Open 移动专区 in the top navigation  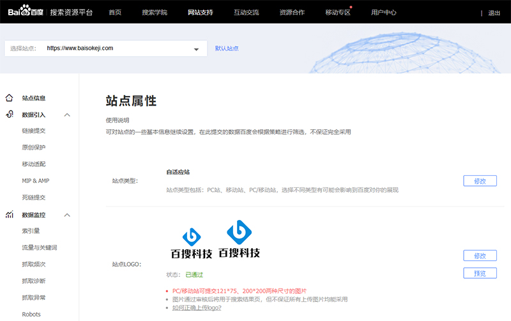coord(338,12)
